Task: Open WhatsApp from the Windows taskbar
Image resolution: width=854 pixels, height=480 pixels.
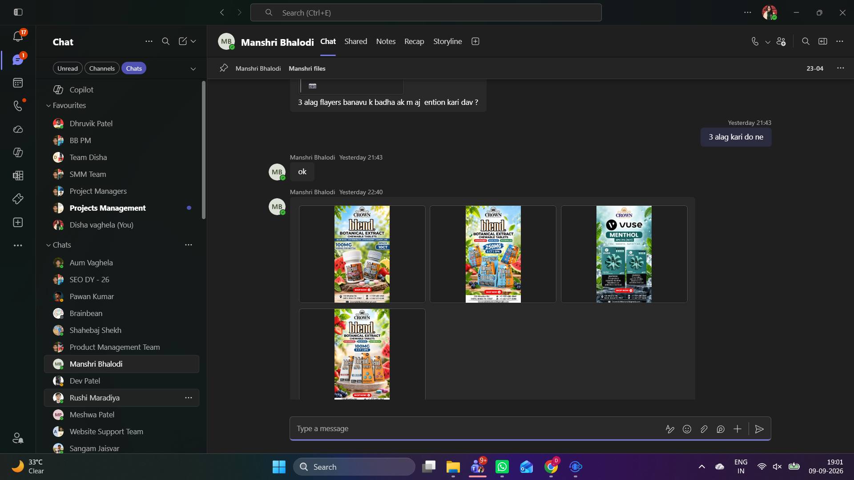Action: click(x=502, y=467)
